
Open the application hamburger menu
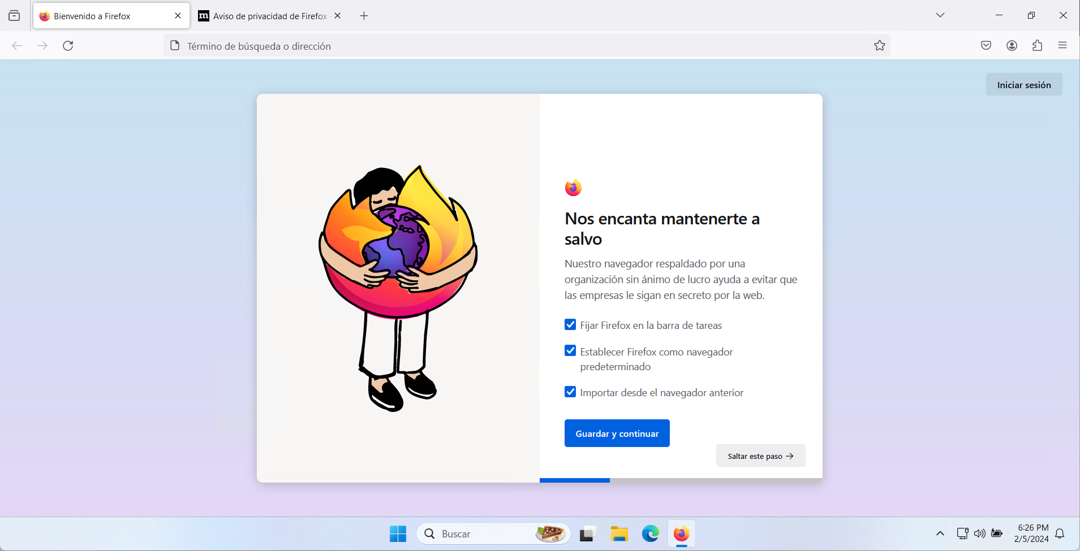1062,46
